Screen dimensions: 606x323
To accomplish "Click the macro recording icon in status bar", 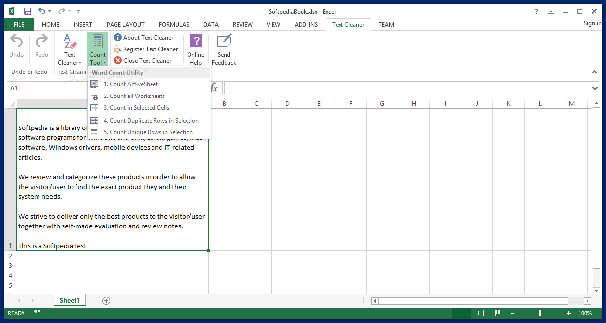I will click(38, 313).
